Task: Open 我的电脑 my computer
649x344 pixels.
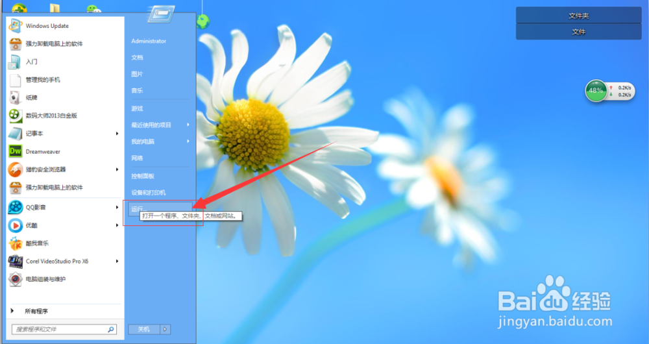Action: (143, 141)
